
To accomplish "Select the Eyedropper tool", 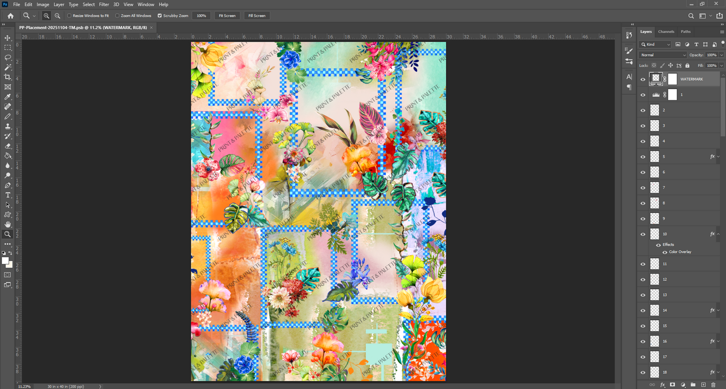I will 8,97.
